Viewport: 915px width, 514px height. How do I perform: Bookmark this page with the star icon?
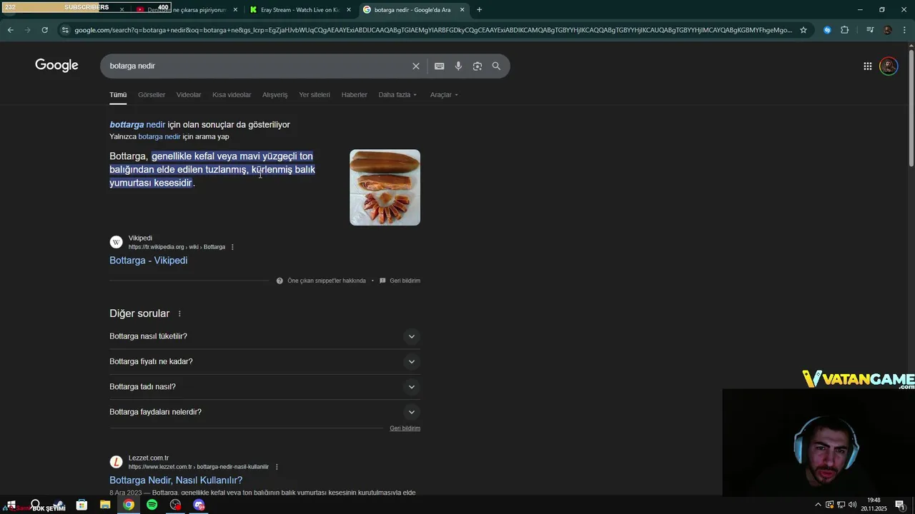(803, 30)
